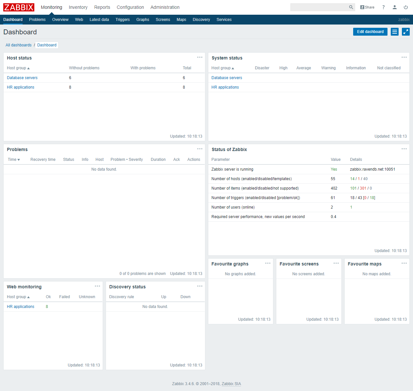Open the Screens submenu tab

[163, 20]
